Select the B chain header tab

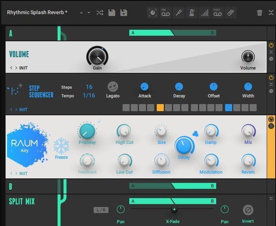(x=11, y=186)
